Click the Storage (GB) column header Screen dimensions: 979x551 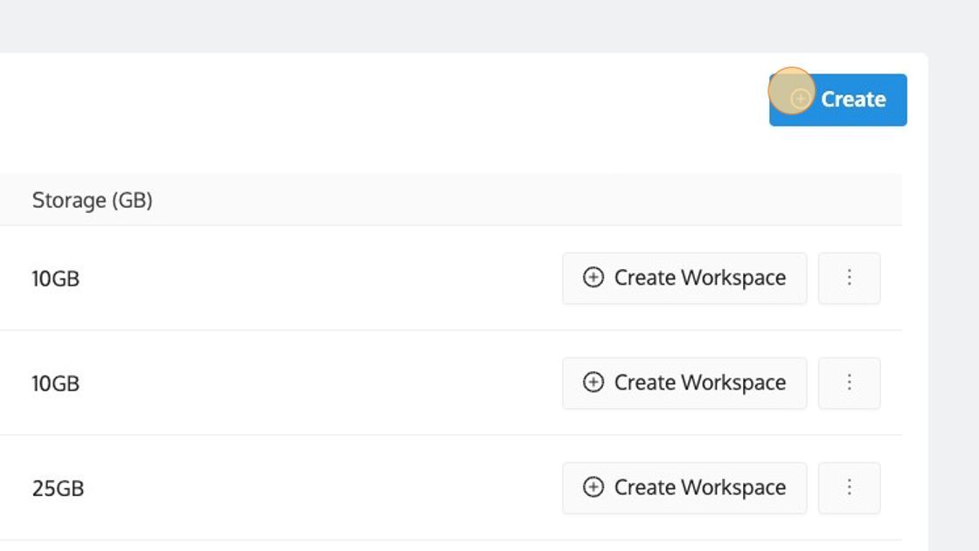(93, 200)
